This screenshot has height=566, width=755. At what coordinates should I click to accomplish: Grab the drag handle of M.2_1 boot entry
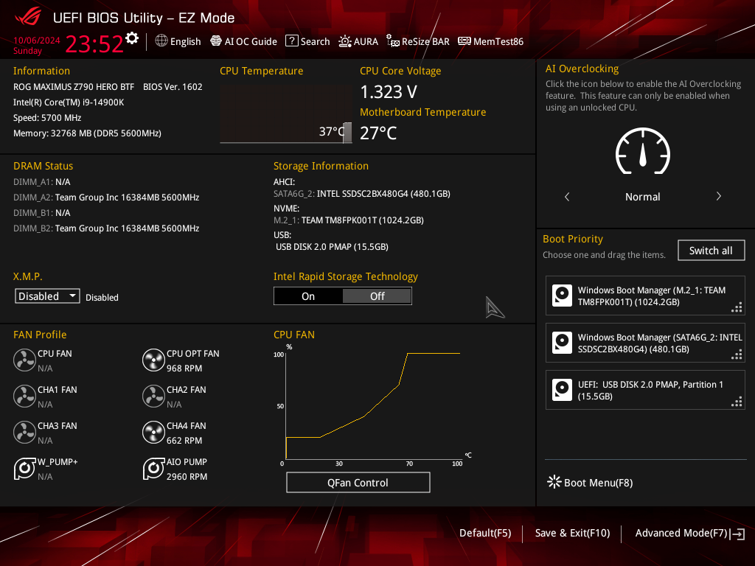[x=737, y=307]
